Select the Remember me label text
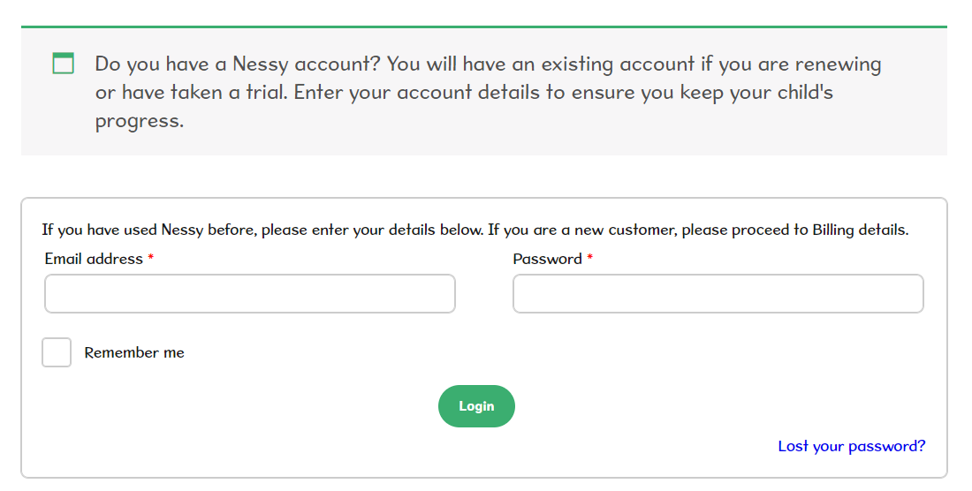Screen dimensions: 972x491 click(134, 353)
